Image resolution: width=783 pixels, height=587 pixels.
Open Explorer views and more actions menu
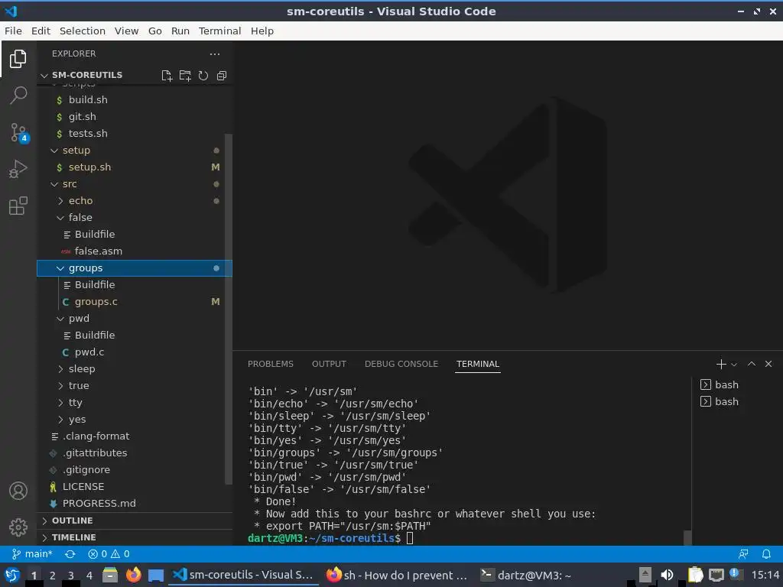(x=215, y=54)
